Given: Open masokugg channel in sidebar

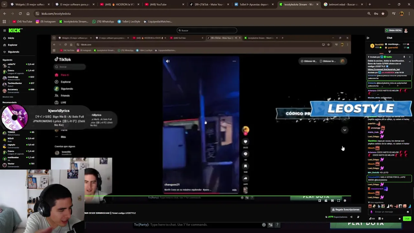Looking at the screenshot, I should pyautogui.click(x=18, y=78).
